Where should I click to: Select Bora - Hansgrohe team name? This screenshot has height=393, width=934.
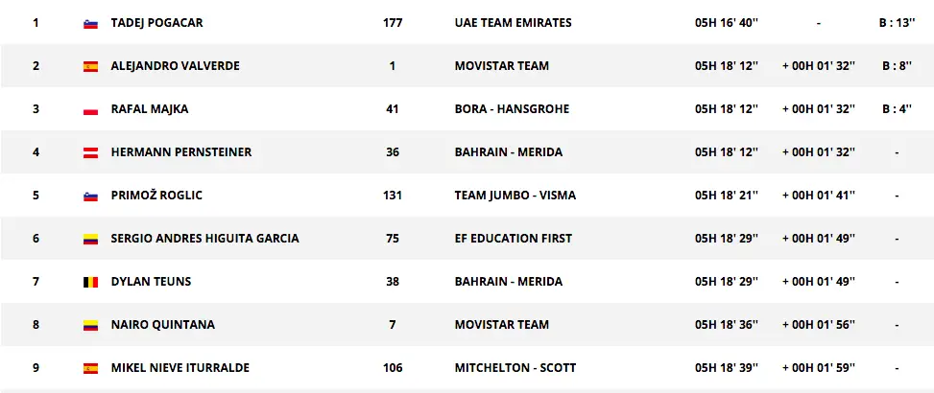pos(512,109)
